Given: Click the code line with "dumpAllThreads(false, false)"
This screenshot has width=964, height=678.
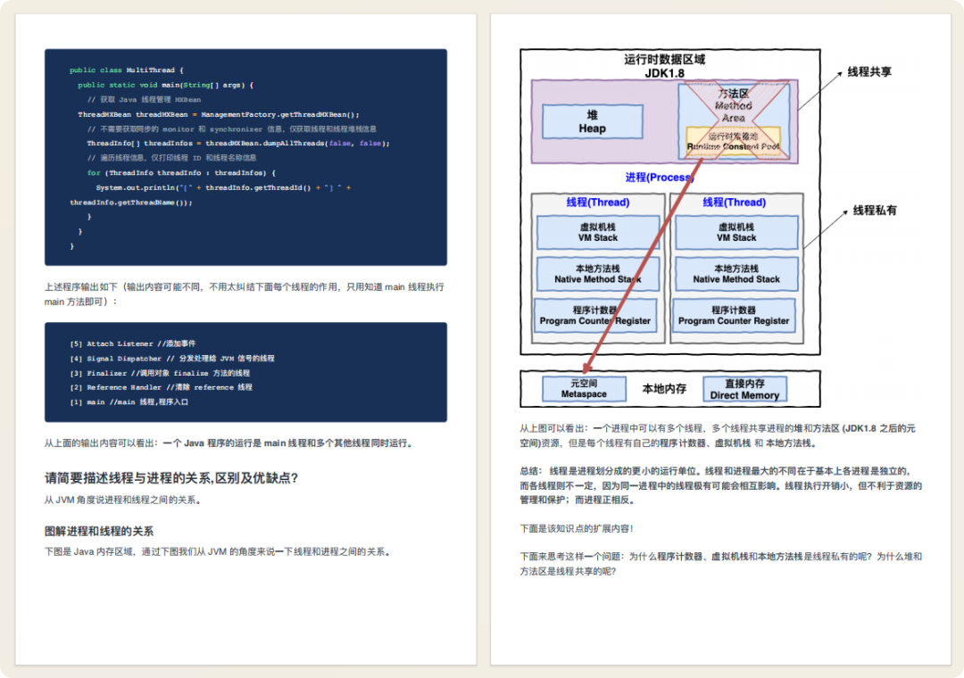Looking at the screenshot, I should click(x=238, y=144).
